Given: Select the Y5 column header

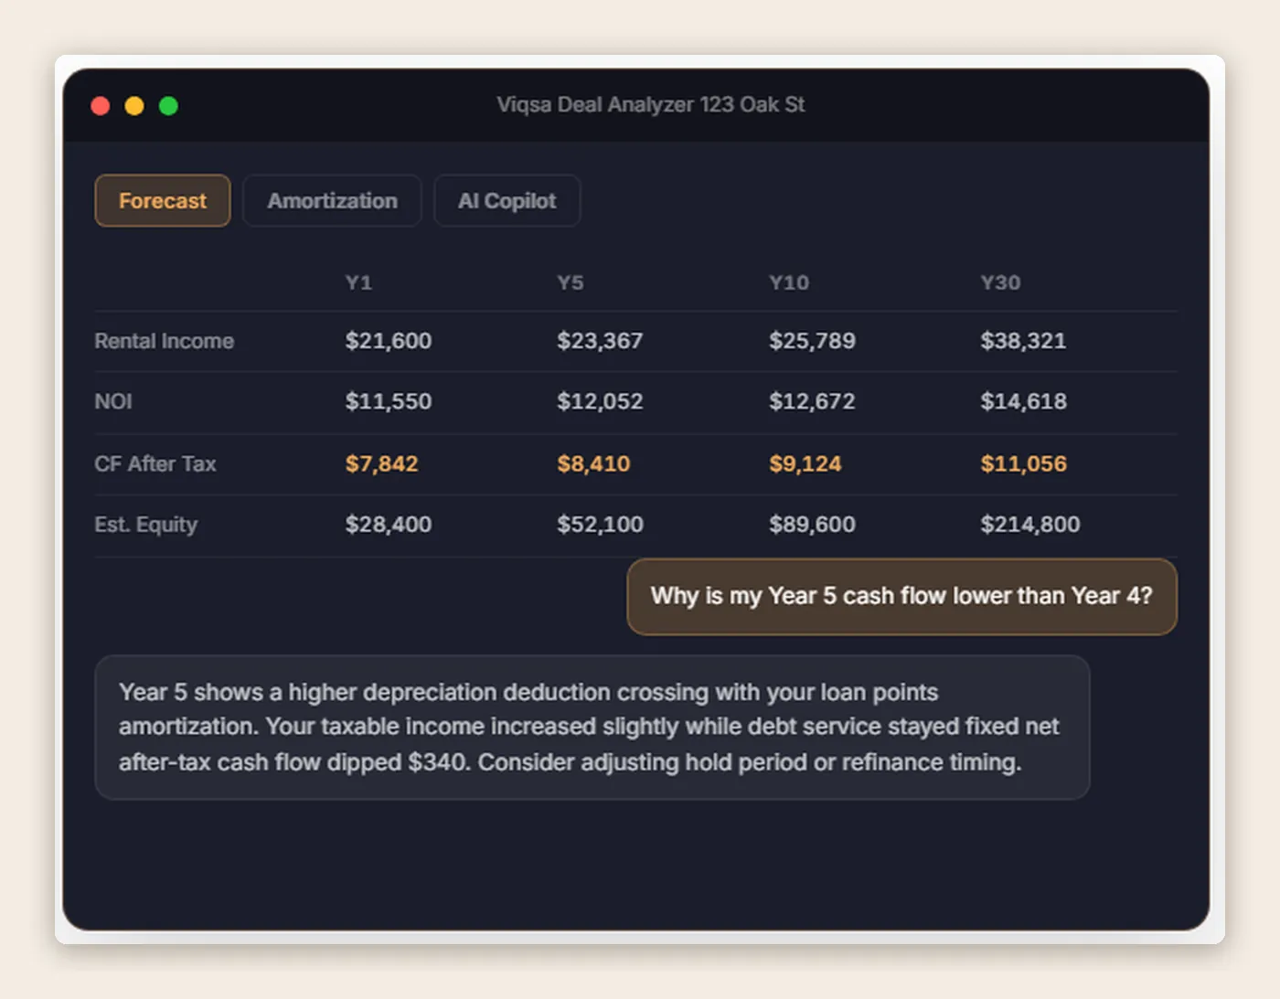Looking at the screenshot, I should point(571,282).
